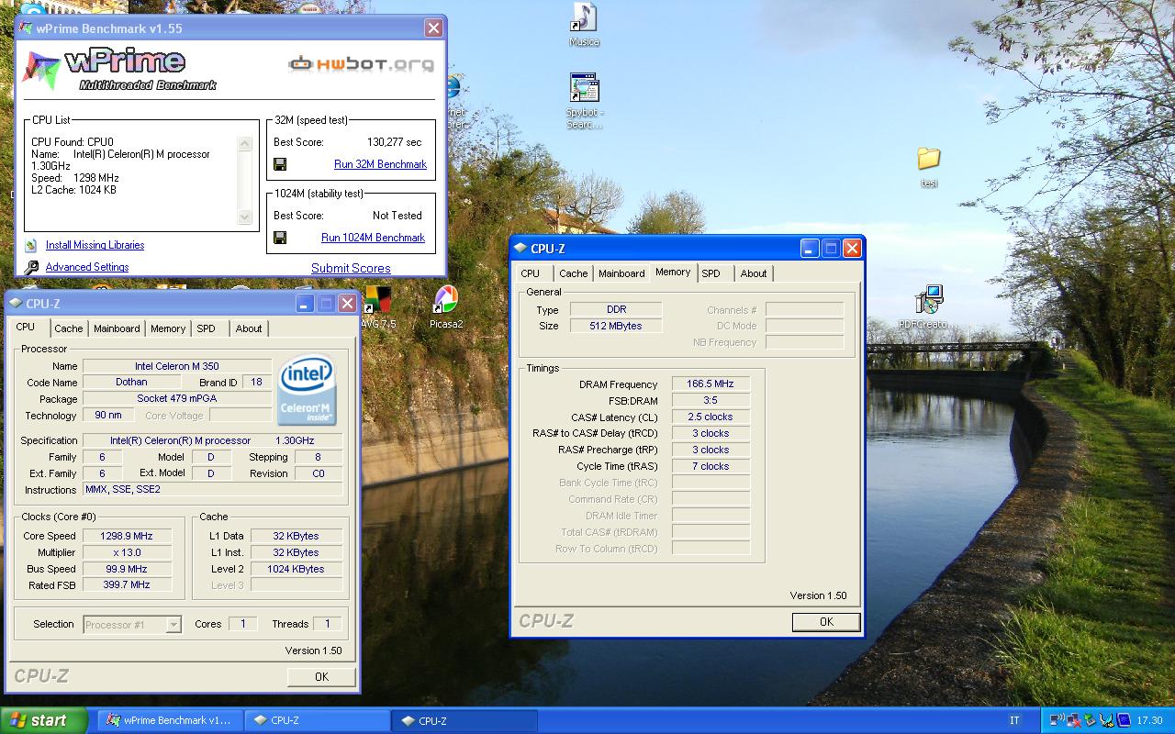
Task: Click the Rated FSB value 399.7 MHz
Action: 127,584
